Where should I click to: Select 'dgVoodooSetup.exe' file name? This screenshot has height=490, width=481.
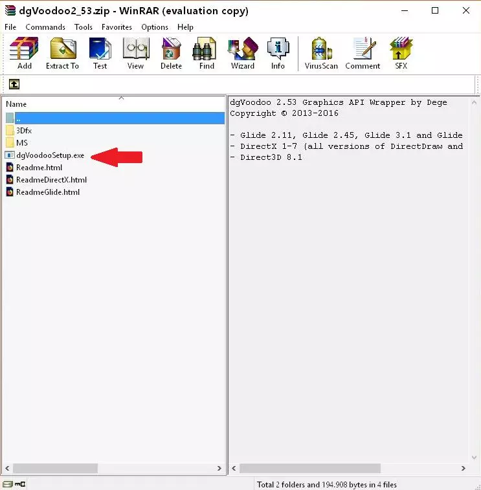50,155
